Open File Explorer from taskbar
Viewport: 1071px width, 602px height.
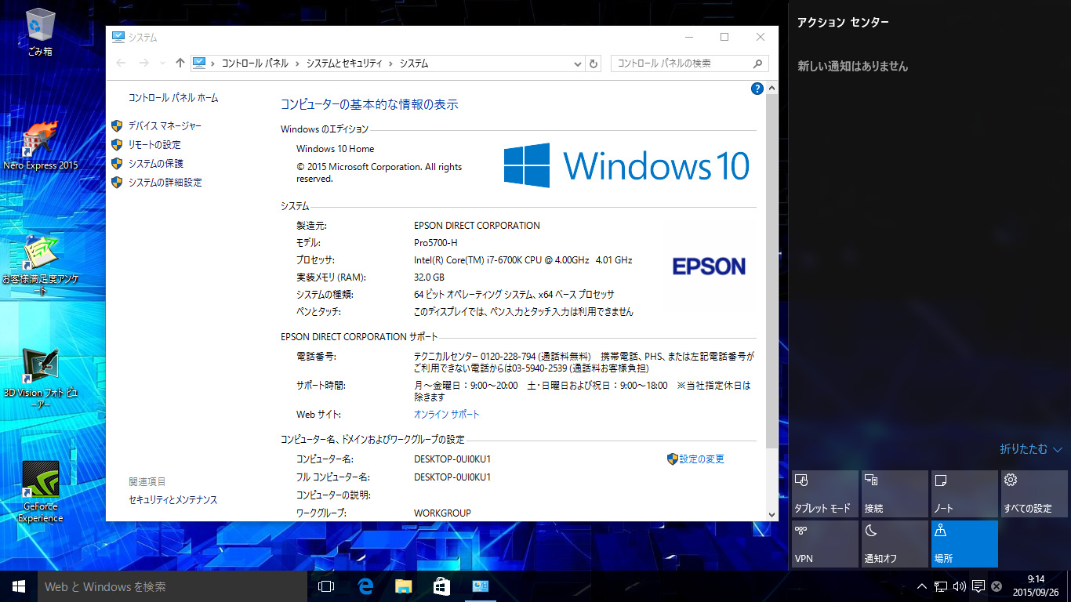click(403, 586)
